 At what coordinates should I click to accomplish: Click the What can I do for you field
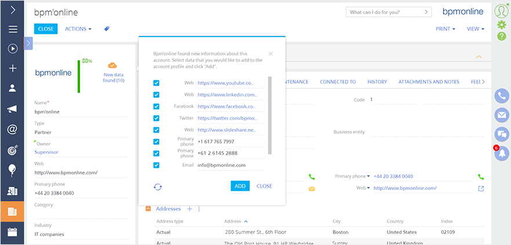point(388,12)
